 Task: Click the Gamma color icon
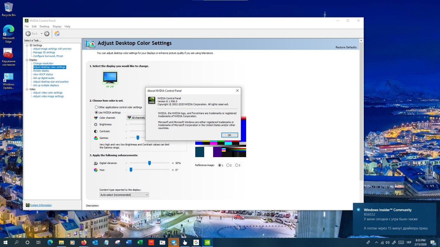tap(96, 138)
